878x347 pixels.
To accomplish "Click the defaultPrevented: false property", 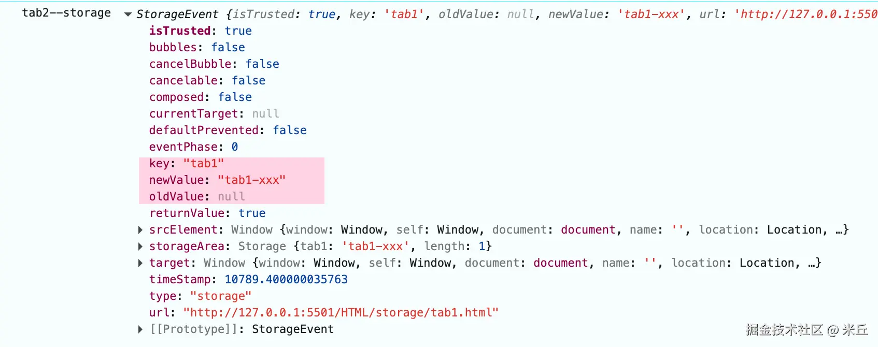I will (228, 131).
